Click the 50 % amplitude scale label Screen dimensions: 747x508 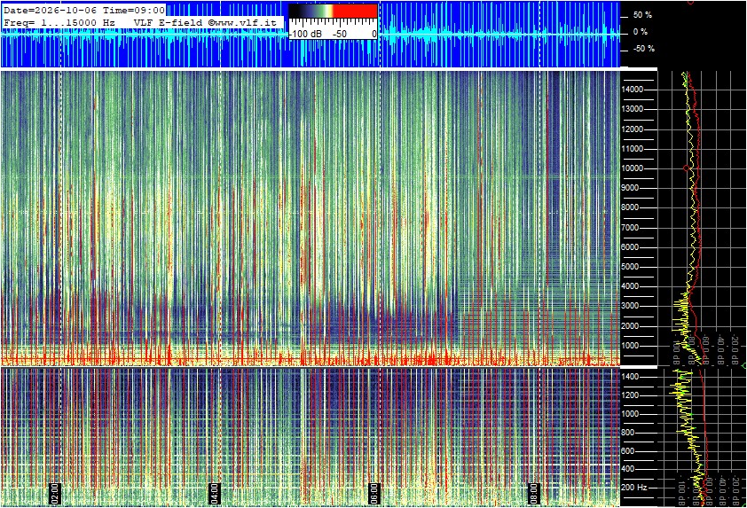point(642,15)
